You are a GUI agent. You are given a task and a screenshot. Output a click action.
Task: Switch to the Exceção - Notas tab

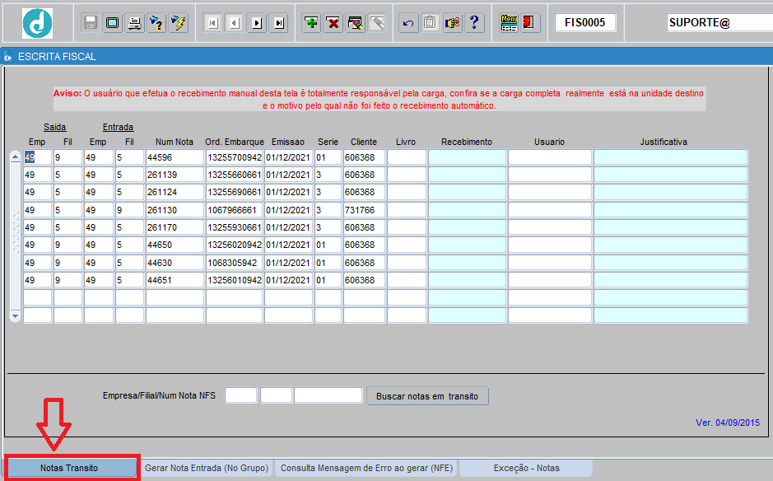point(527,468)
